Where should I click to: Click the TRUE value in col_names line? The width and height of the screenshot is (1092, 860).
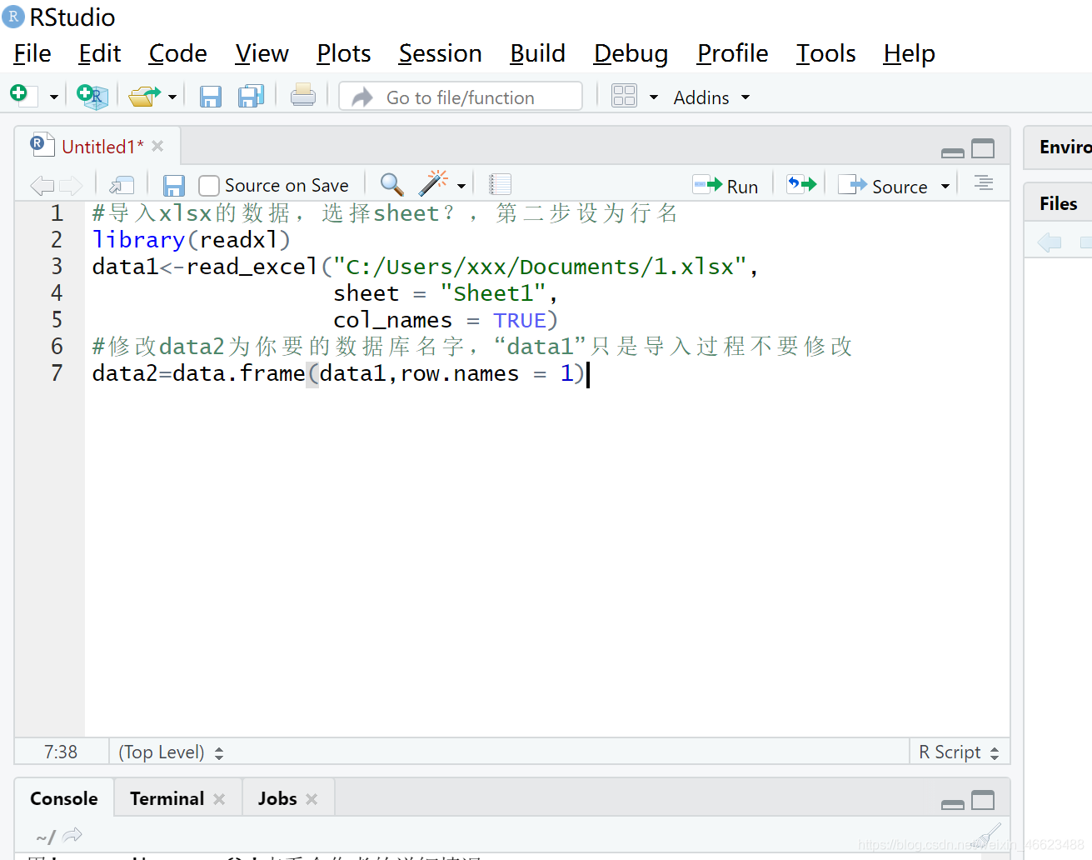(x=519, y=321)
